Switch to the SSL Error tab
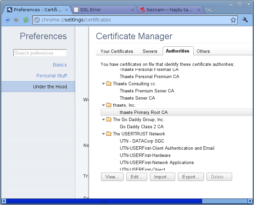The width and height of the screenshot is (254, 205). click(104, 10)
